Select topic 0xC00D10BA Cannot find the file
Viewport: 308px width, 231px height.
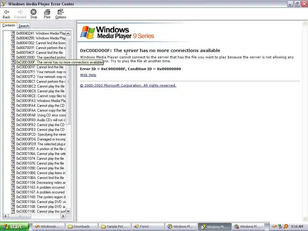(x=40, y=178)
